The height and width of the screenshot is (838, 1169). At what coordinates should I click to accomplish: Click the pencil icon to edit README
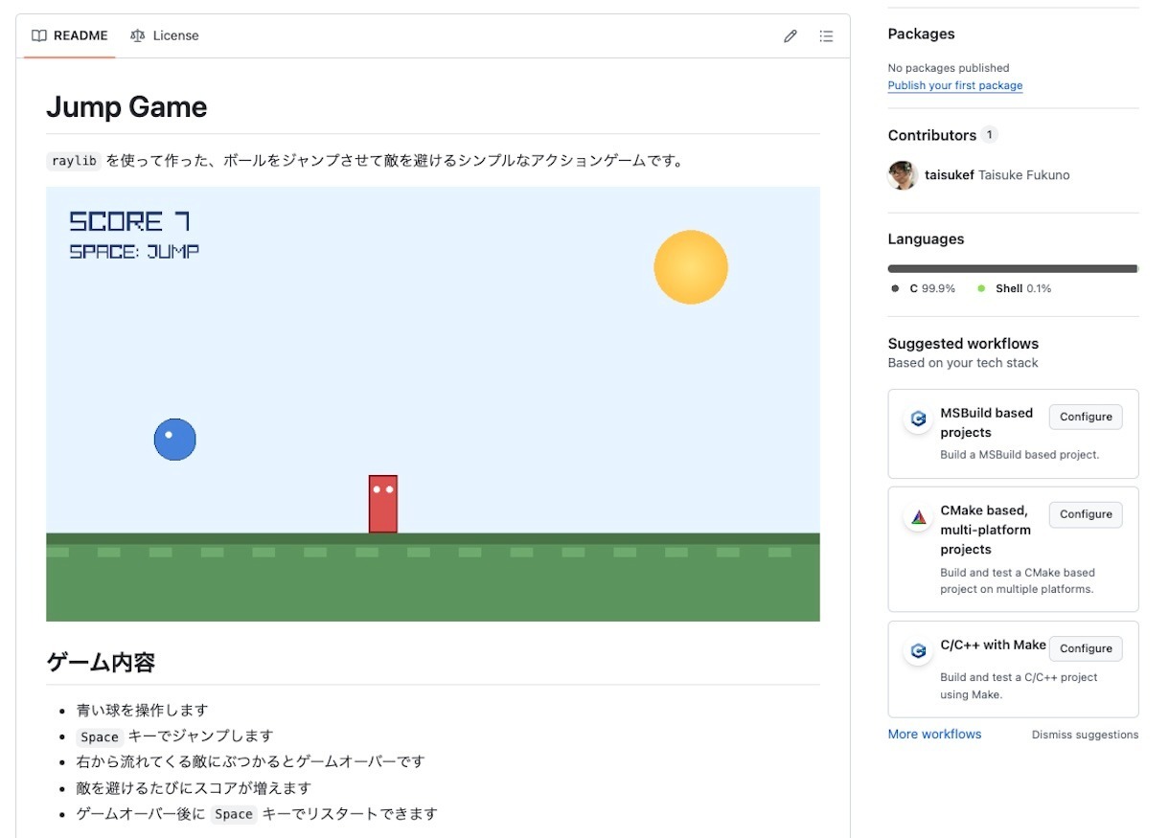(x=791, y=36)
